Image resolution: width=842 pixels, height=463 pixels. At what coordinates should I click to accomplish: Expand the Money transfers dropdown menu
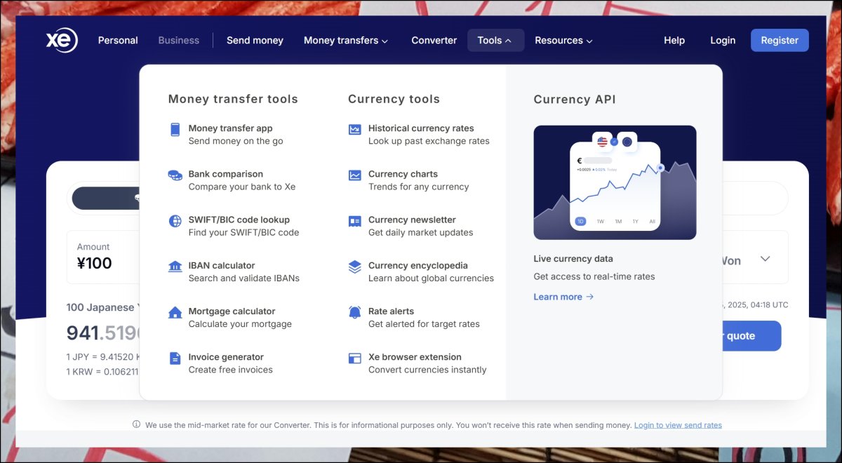(x=346, y=40)
